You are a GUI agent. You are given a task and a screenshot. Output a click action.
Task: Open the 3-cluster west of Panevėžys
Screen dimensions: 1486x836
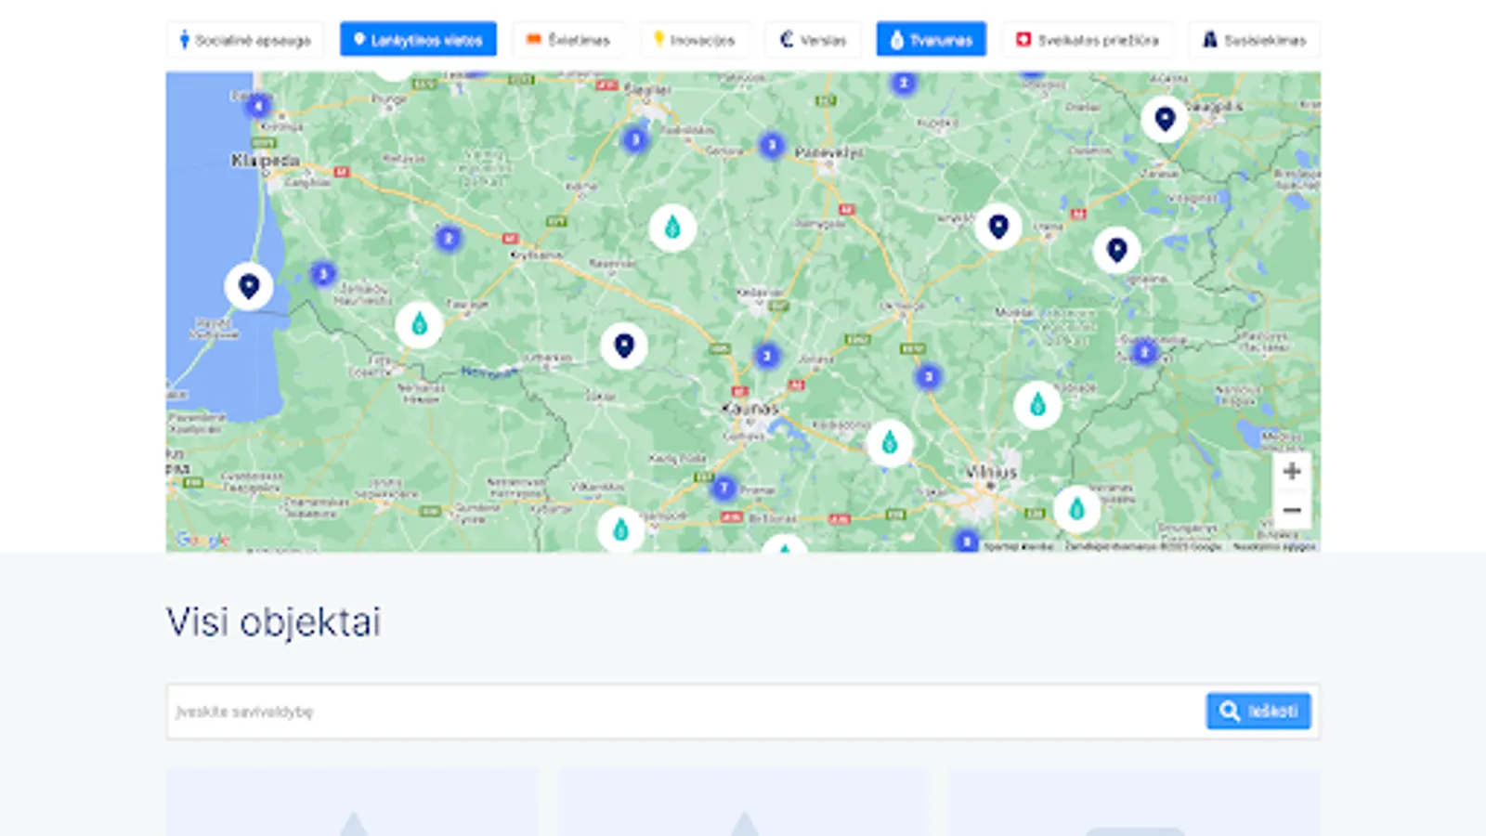pos(772,145)
